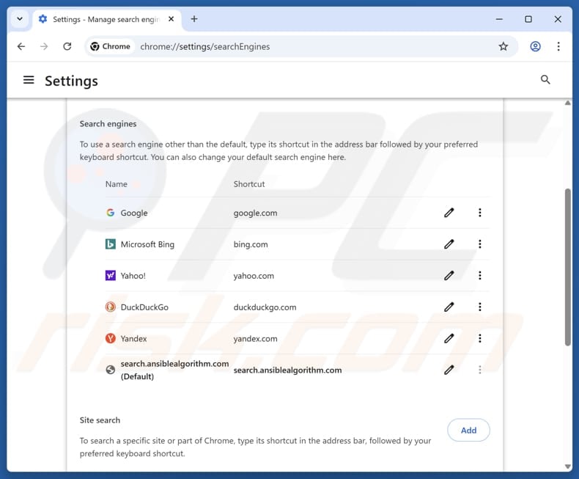Screen dimensions: 579x479
Task: Select the DuckDuckGo name text
Action: [x=144, y=307]
